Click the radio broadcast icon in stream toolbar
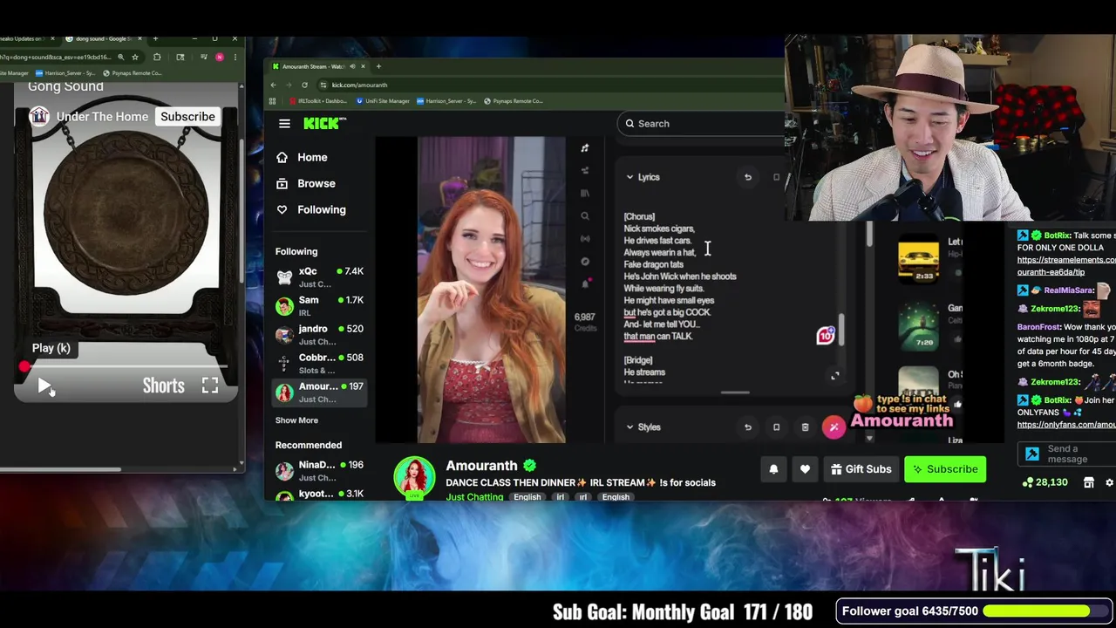The width and height of the screenshot is (1116, 628). [x=585, y=239]
